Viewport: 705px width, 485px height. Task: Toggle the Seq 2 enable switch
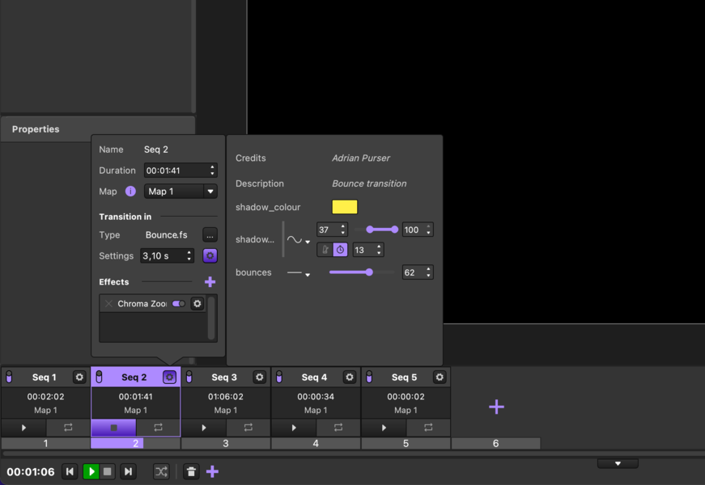pos(99,377)
